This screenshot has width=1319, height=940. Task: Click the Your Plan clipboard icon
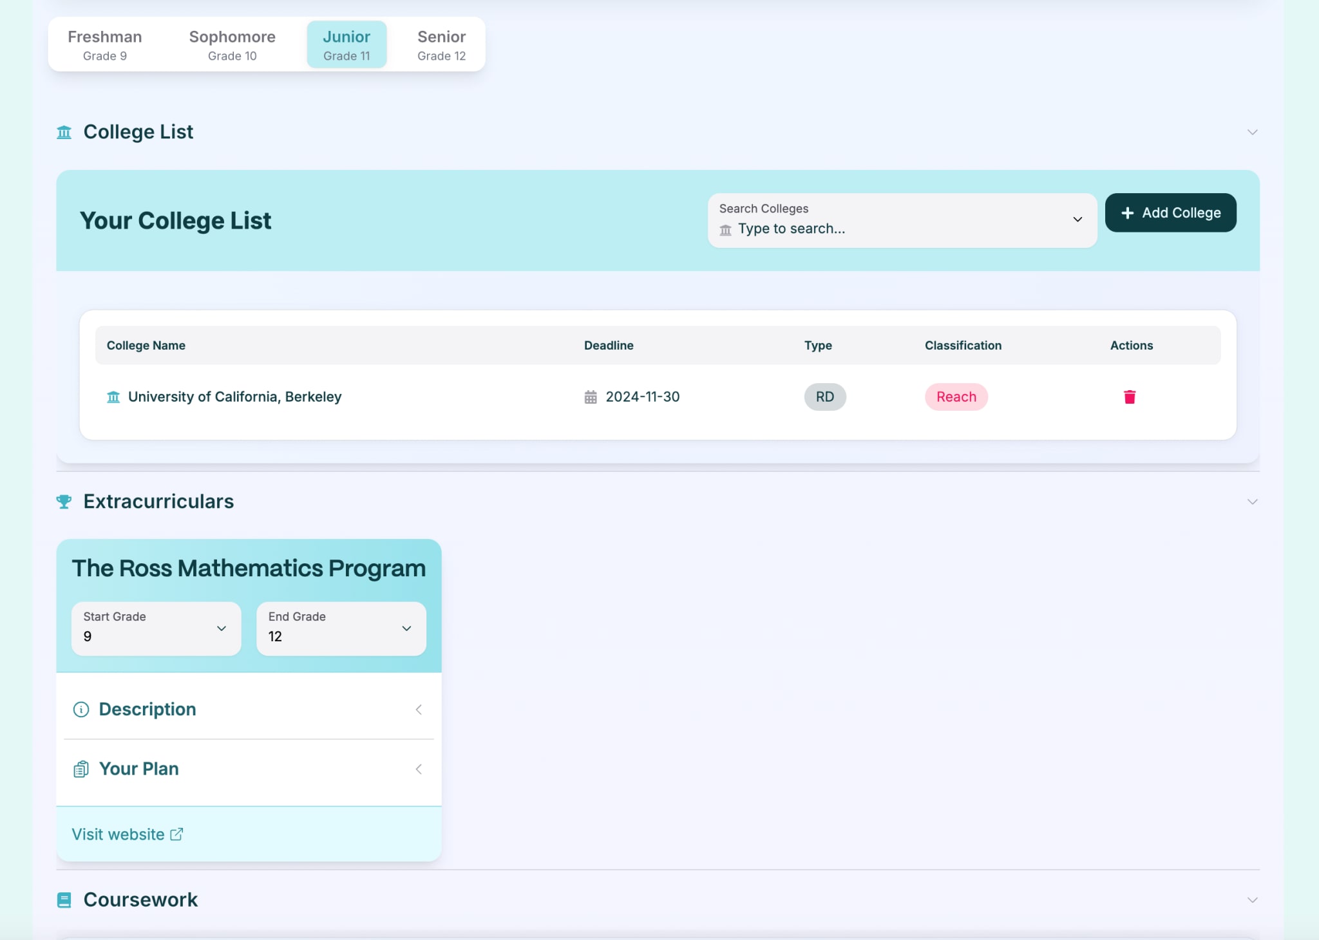[81, 769]
